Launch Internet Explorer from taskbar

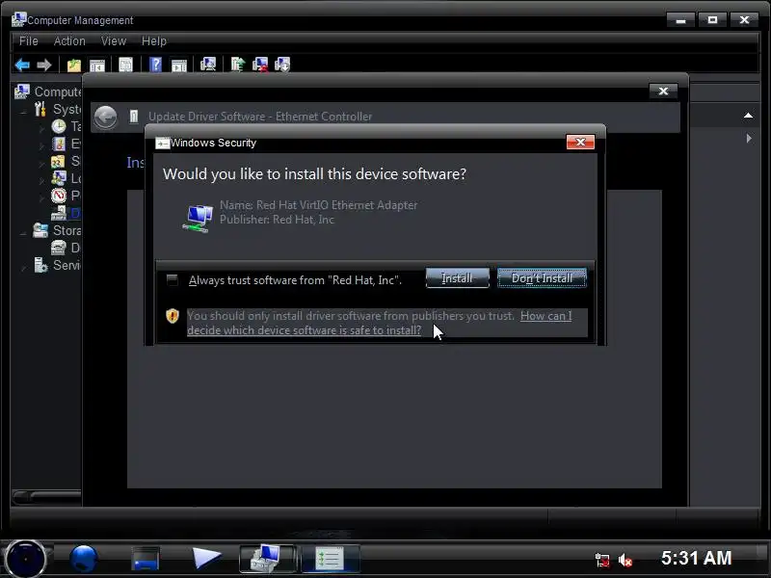(84, 560)
